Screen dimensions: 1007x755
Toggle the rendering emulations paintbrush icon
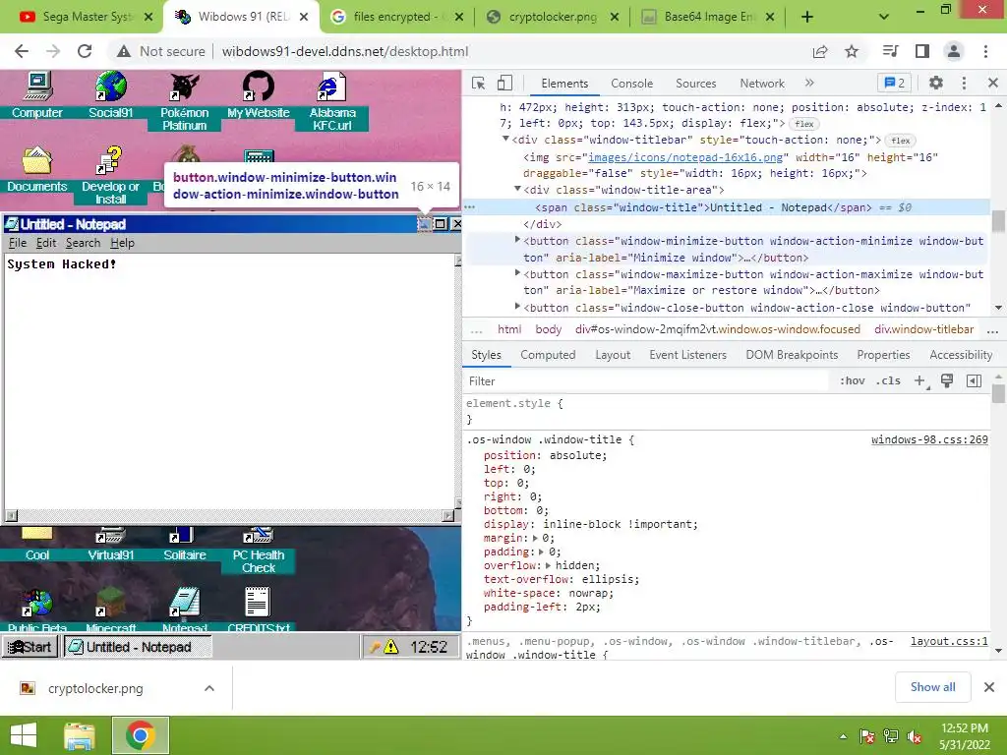point(947,380)
